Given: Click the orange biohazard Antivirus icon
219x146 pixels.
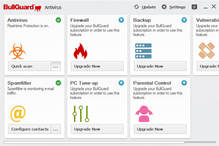Looking at the screenshot, I should pos(18,51).
